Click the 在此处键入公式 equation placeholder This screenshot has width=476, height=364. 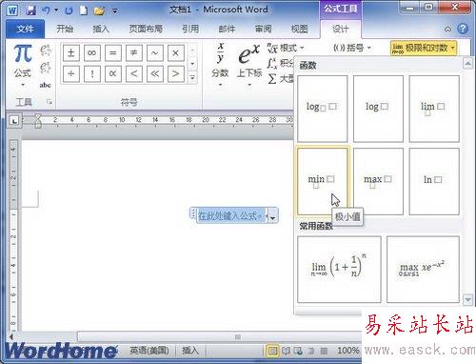tap(230, 216)
